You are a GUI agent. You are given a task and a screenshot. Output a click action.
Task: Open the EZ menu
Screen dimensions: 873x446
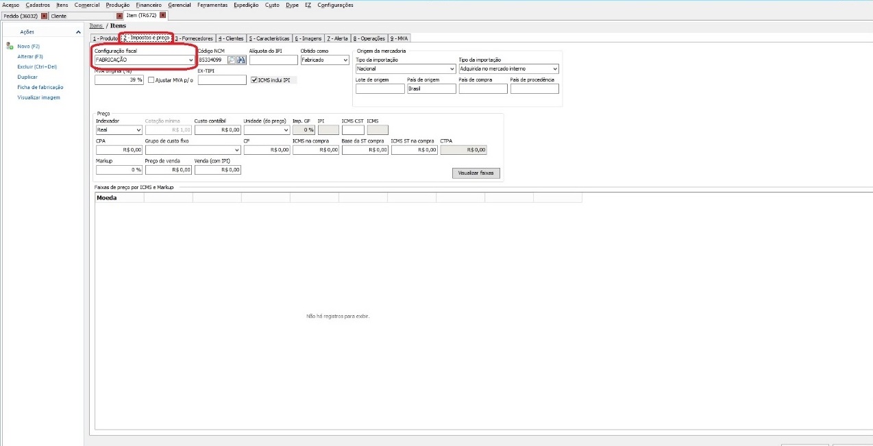pyautogui.click(x=308, y=5)
